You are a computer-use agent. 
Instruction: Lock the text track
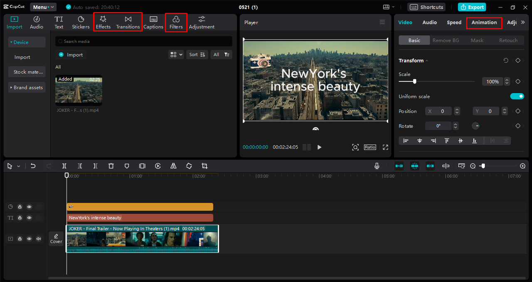(20, 218)
